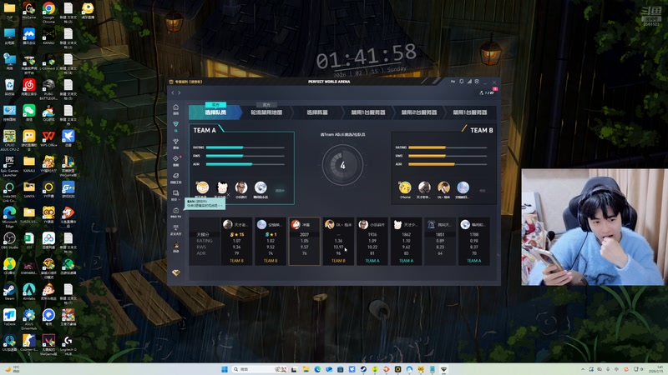Screen dimensions: 668x375
Task: Open Steam desktop icon
Action: 9,292
